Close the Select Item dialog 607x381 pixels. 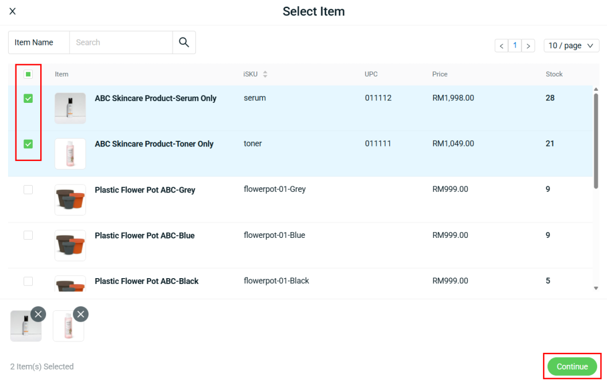(x=13, y=11)
